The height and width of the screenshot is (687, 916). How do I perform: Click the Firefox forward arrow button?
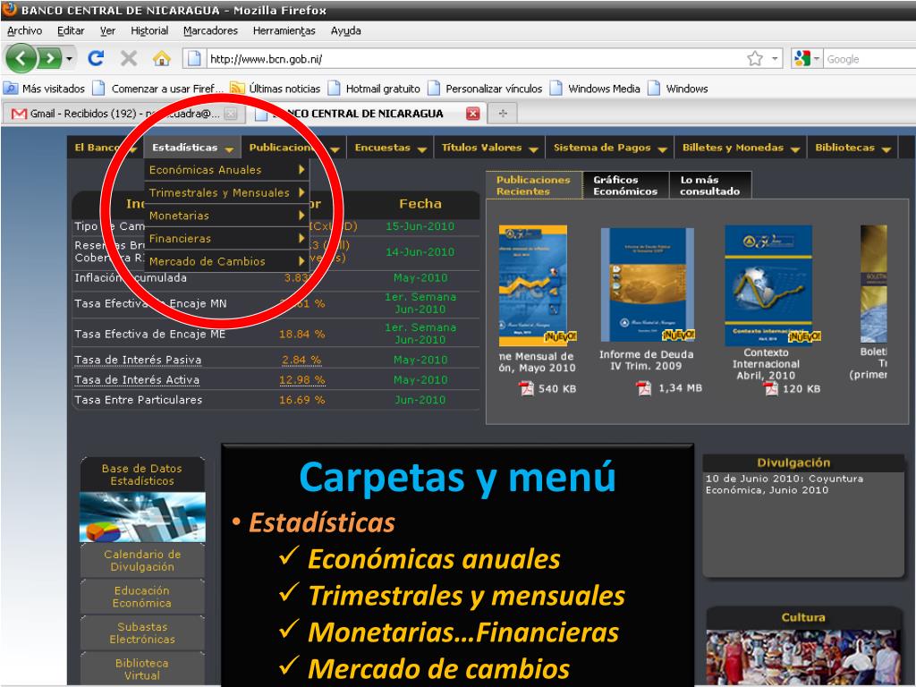50,58
